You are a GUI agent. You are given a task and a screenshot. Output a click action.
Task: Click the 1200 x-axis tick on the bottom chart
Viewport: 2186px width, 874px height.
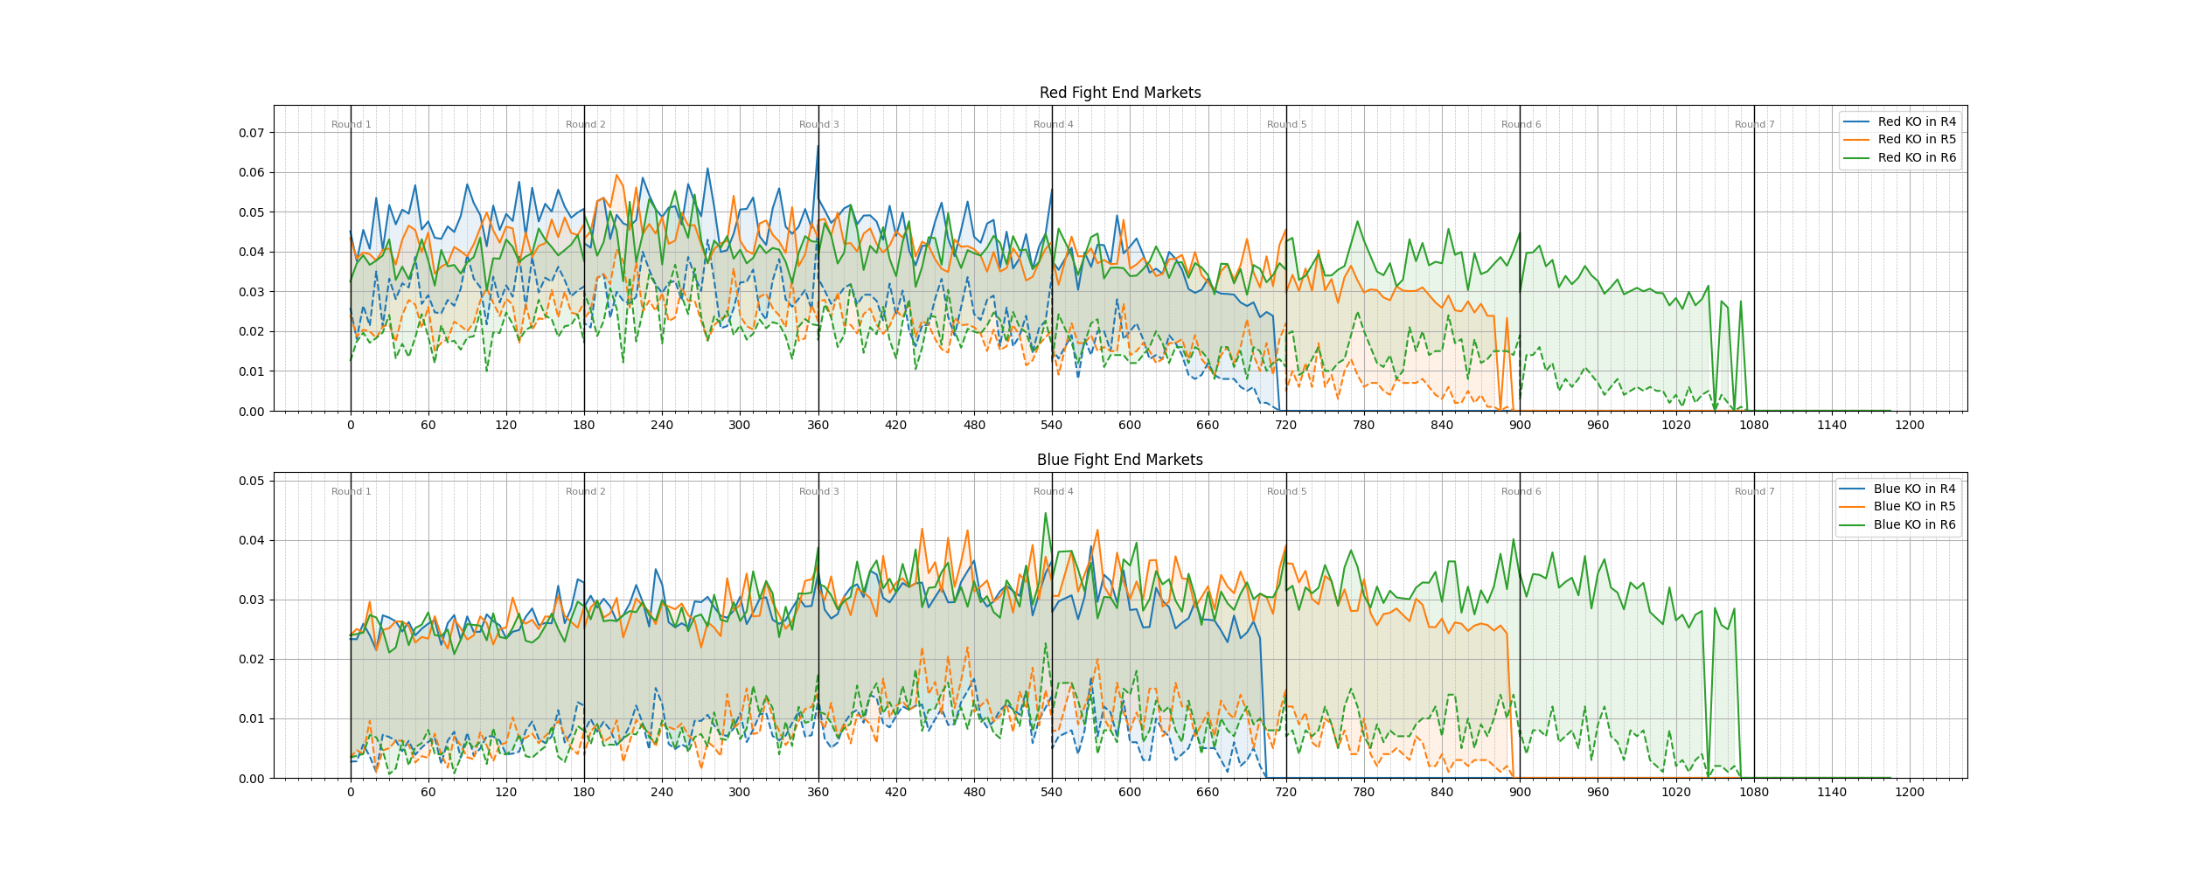click(1910, 793)
